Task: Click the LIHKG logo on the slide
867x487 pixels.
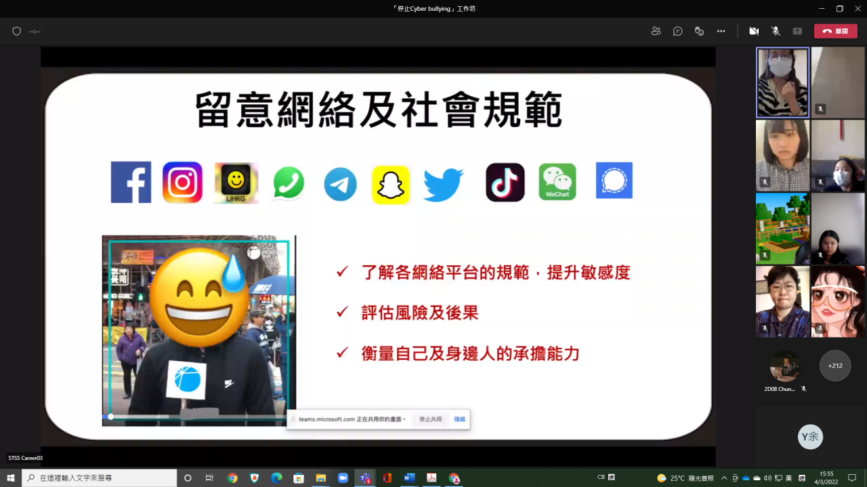Action: click(x=236, y=183)
